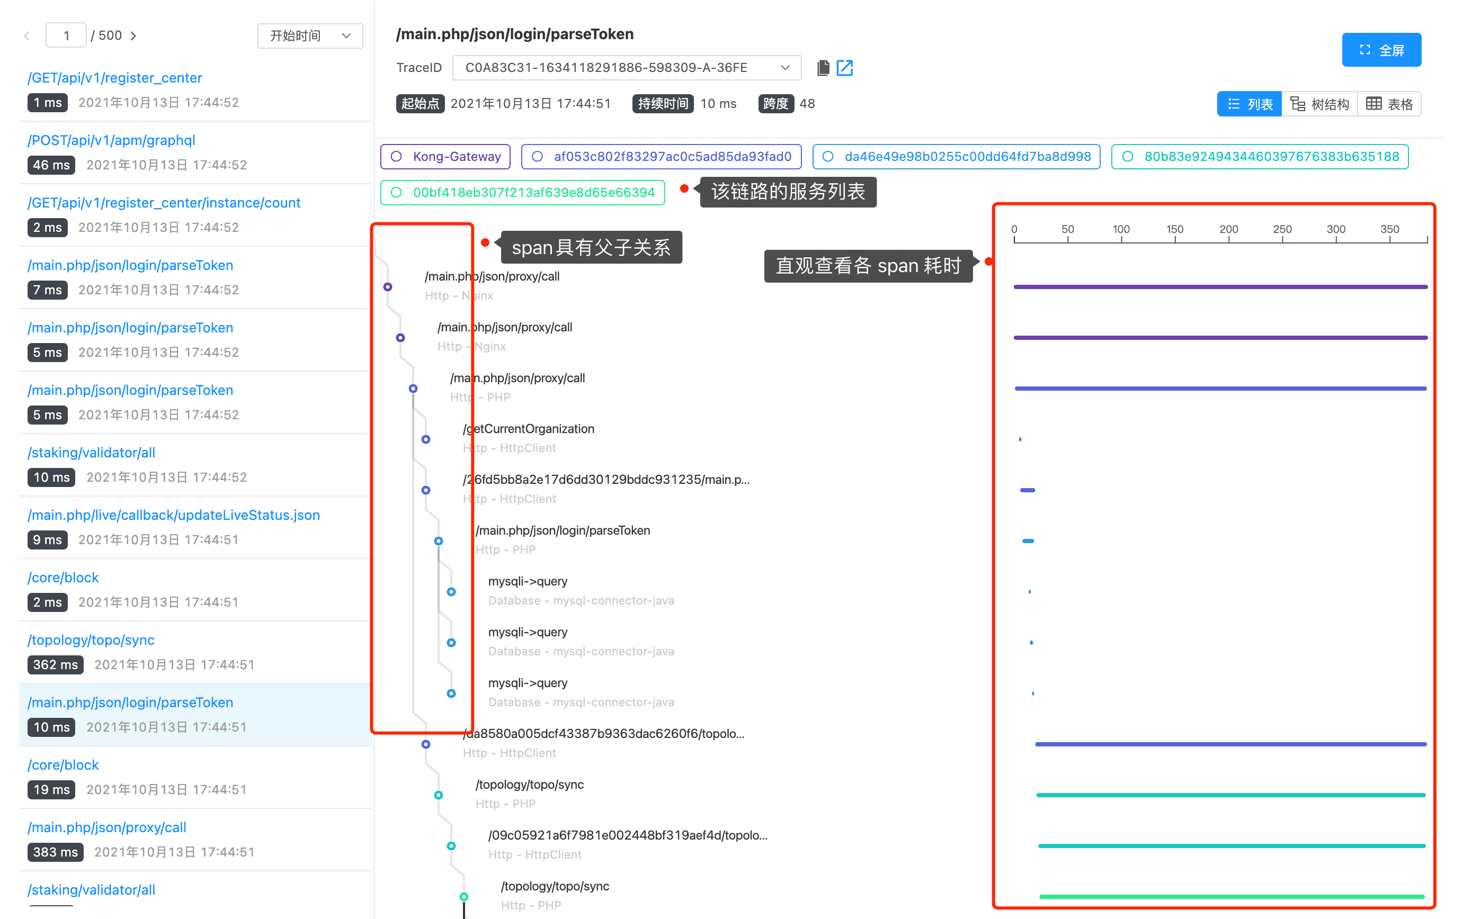The image size is (1463, 919).
Task: Toggle service da46e49e98b0255c00dd64fd7ba8d998
Action: (x=956, y=157)
